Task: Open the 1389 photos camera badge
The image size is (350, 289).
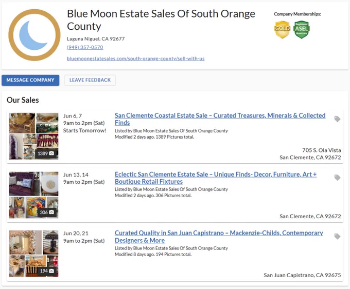Action: click(46, 153)
